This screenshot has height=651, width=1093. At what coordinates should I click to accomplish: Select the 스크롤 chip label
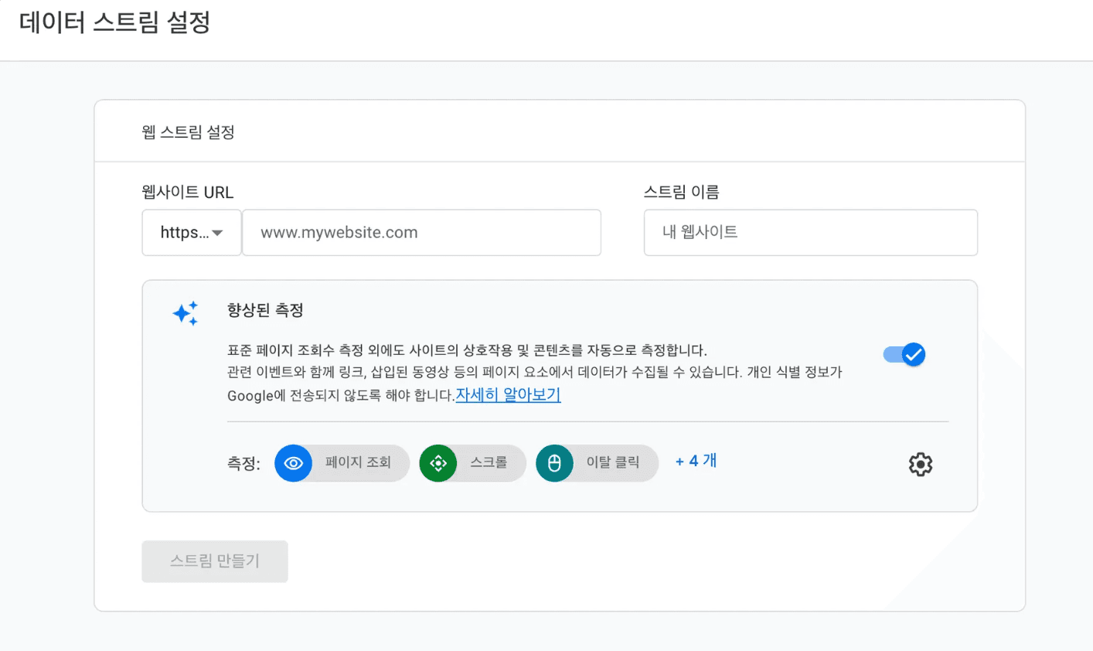[x=489, y=462]
